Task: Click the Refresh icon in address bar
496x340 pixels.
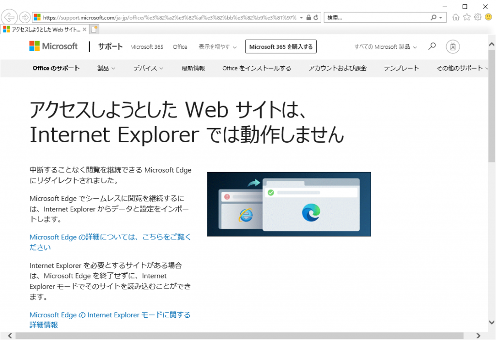Action: click(x=316, y=17)
